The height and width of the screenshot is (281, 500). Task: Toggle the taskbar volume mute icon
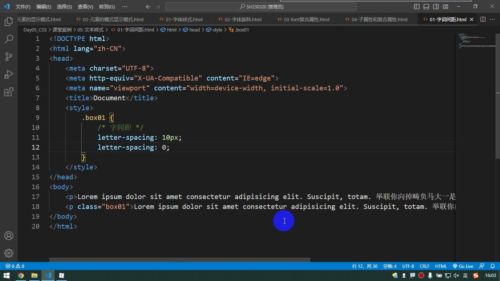[456, 276]
